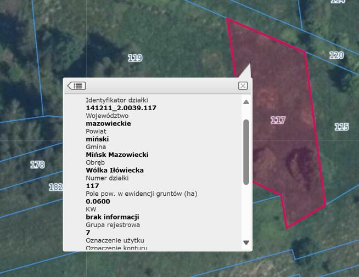
Task: Select parcel 119 label on the map
Action: [135, 58]
